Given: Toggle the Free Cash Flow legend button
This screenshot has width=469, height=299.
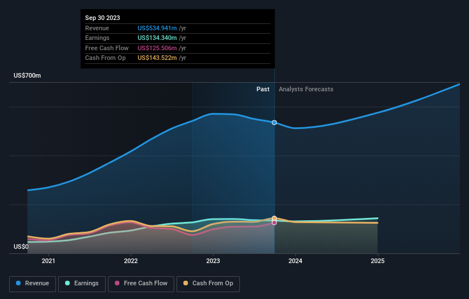Looking at the screenshot, I should [x=141, y=284].
